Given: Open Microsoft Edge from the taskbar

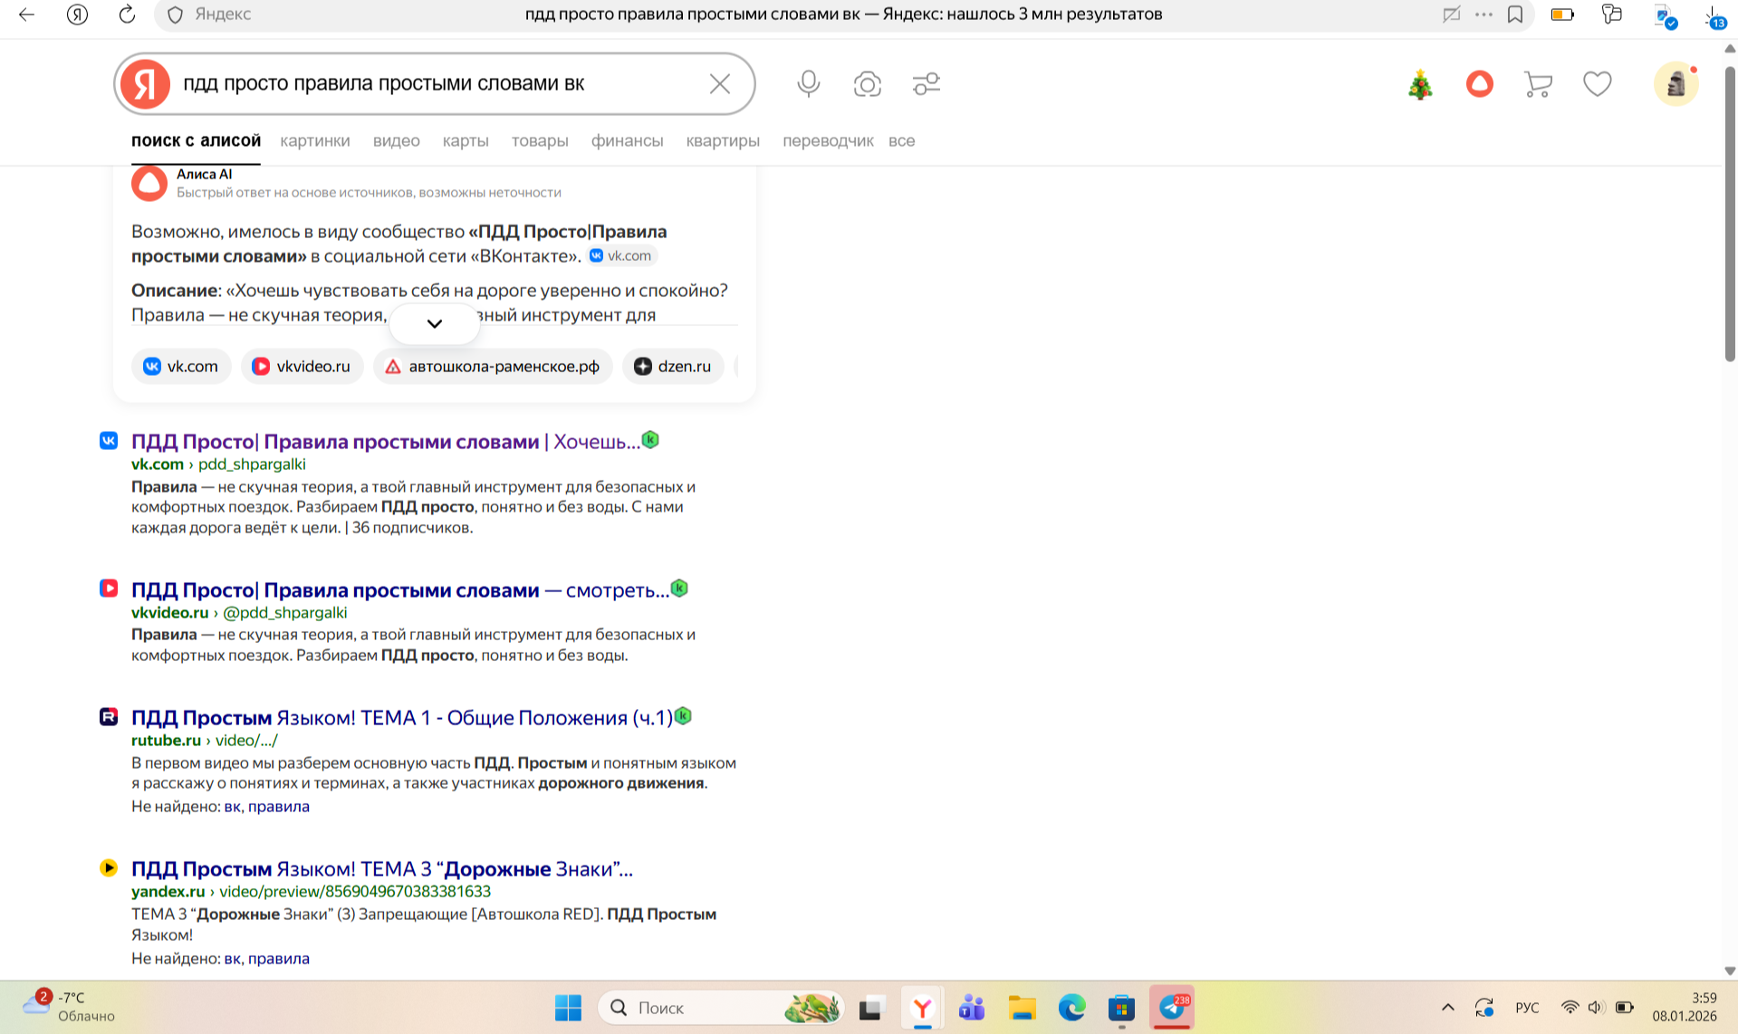Looking at the screenshot, I should pyautogui.click(x=1071, y=1008).
